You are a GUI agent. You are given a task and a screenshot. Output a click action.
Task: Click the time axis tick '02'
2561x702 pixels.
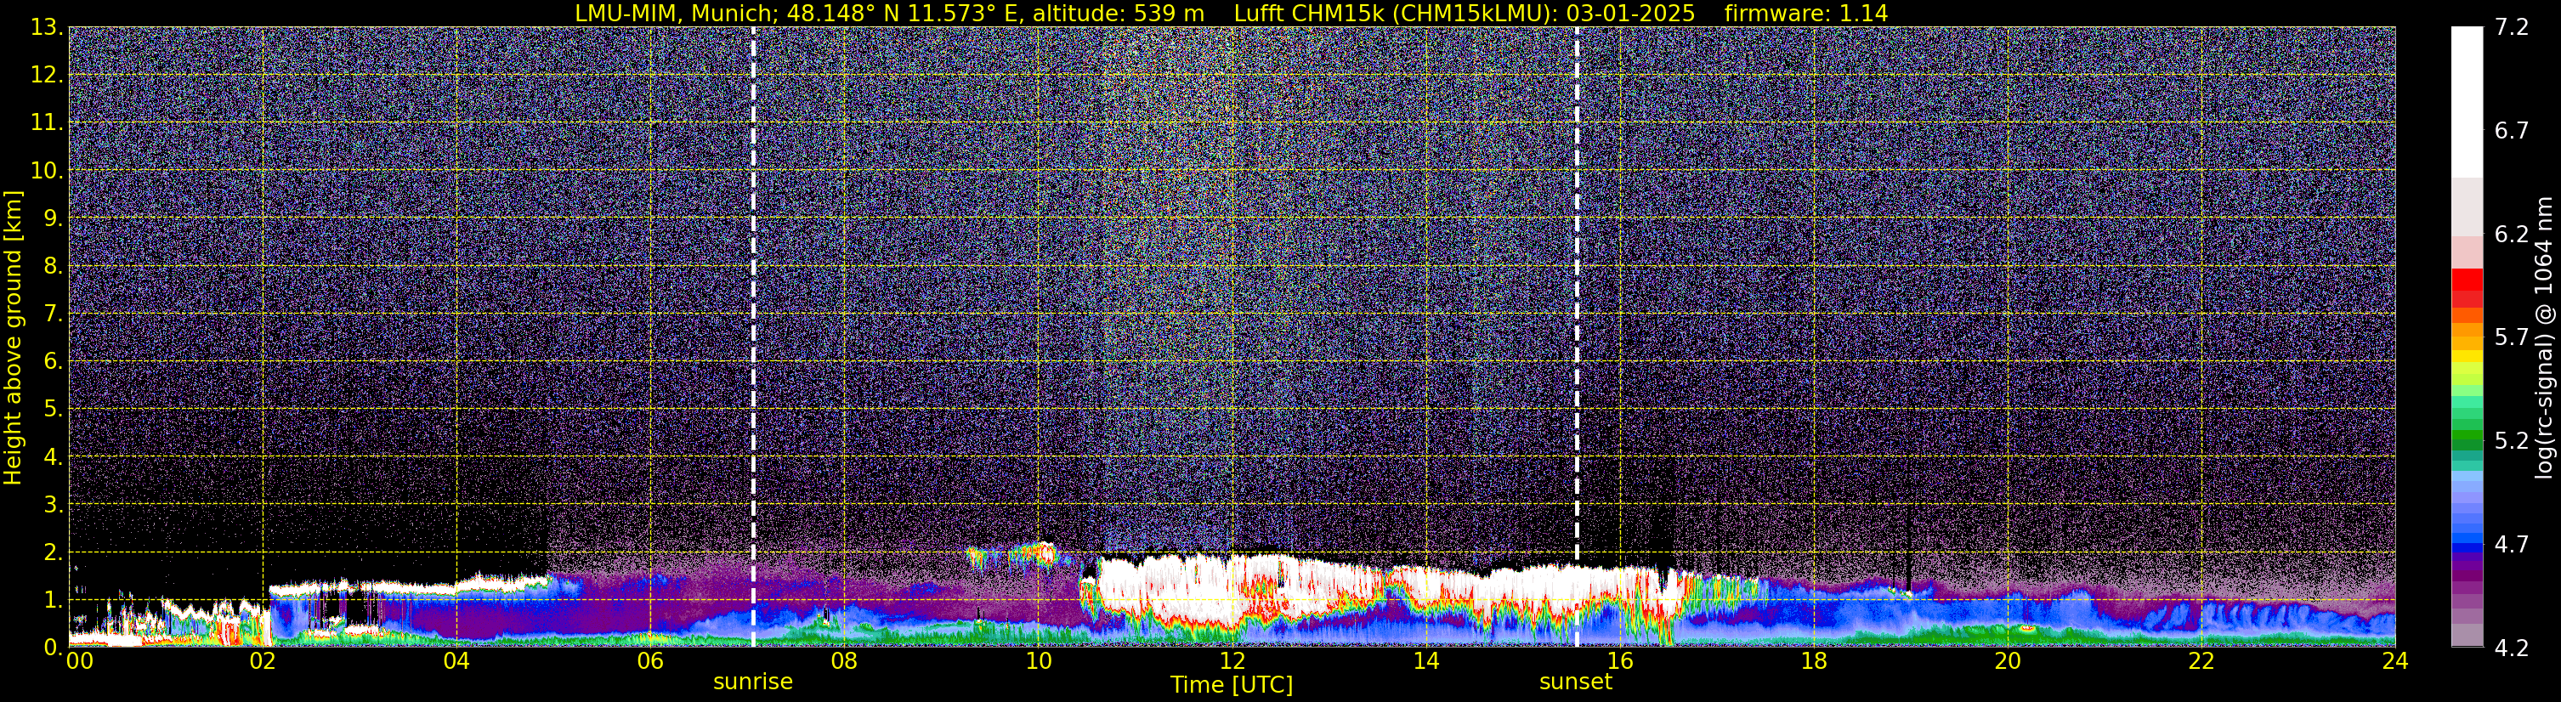click(263, 661)
